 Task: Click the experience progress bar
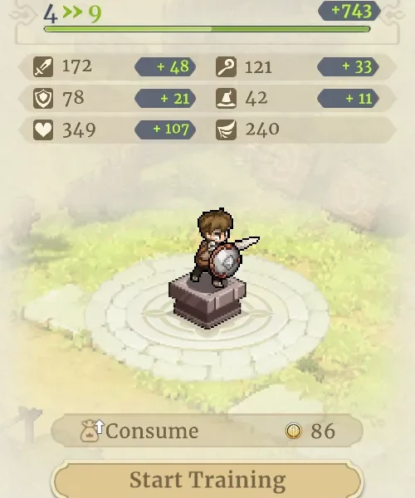[207, 29]
